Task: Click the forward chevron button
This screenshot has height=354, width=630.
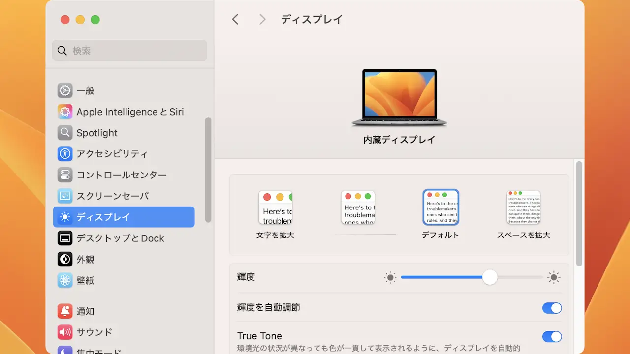Action: [262, 19]
